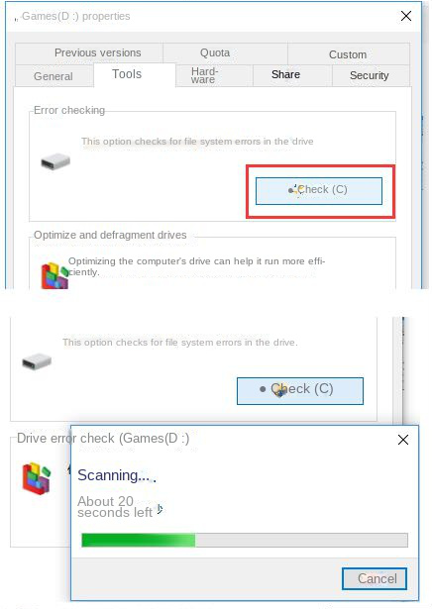Click the highlighted Check (C) button
Viewport: 432px width, 609px height.
319,191
